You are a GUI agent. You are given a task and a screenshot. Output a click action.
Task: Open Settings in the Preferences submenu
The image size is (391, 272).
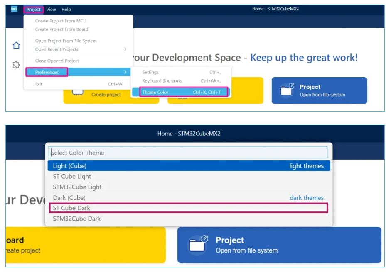[x=181, y=72]
